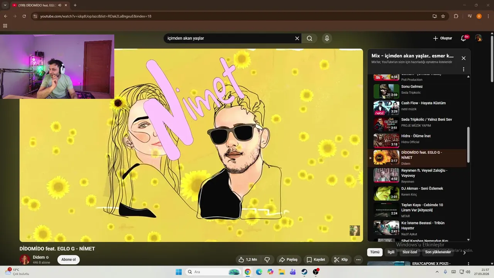This screenshot has height=278, width=494.
Task: Open the tab search dropdown arrow
Action: 5,5
